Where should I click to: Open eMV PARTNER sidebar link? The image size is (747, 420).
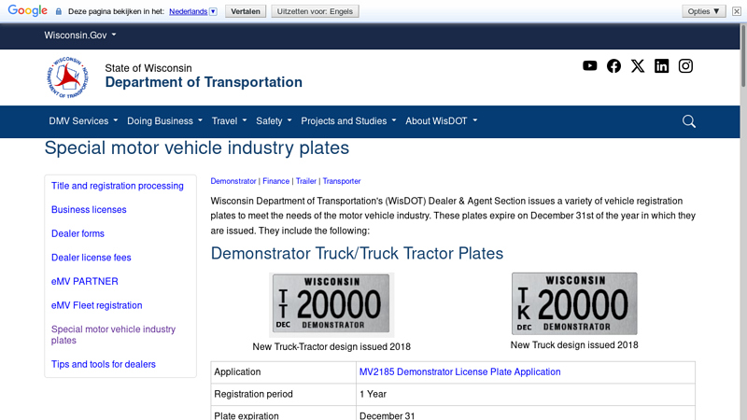(x=84, y=282)
